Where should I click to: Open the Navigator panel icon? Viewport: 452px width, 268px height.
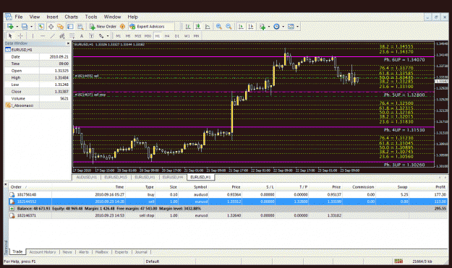(x=60, y=27)
